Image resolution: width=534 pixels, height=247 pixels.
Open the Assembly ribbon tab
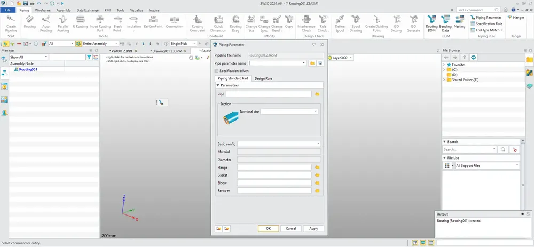pyautogui.click(x=64, y=10)
